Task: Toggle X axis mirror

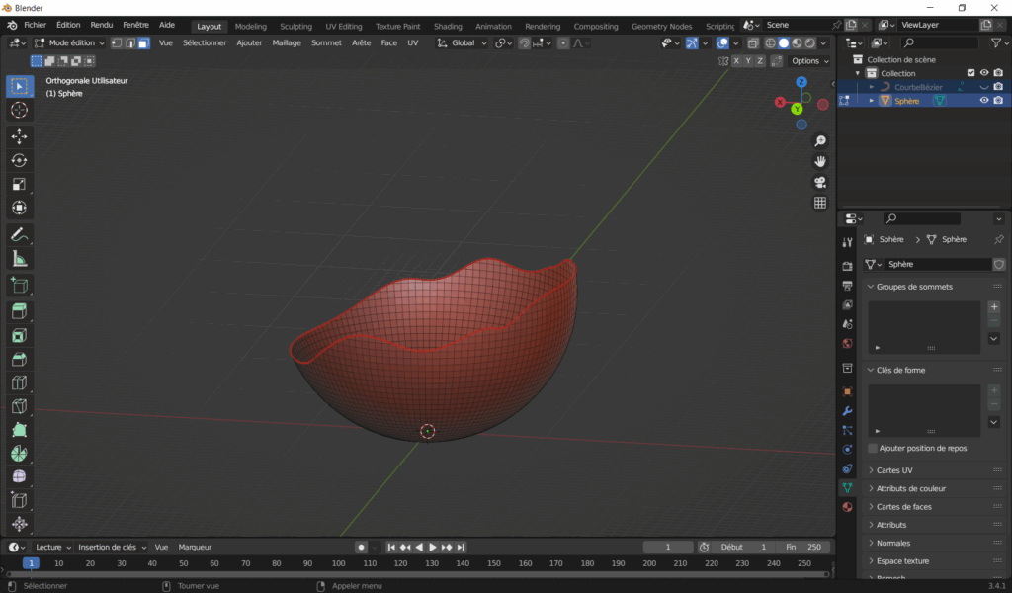Action: click(x=736, y=60)
